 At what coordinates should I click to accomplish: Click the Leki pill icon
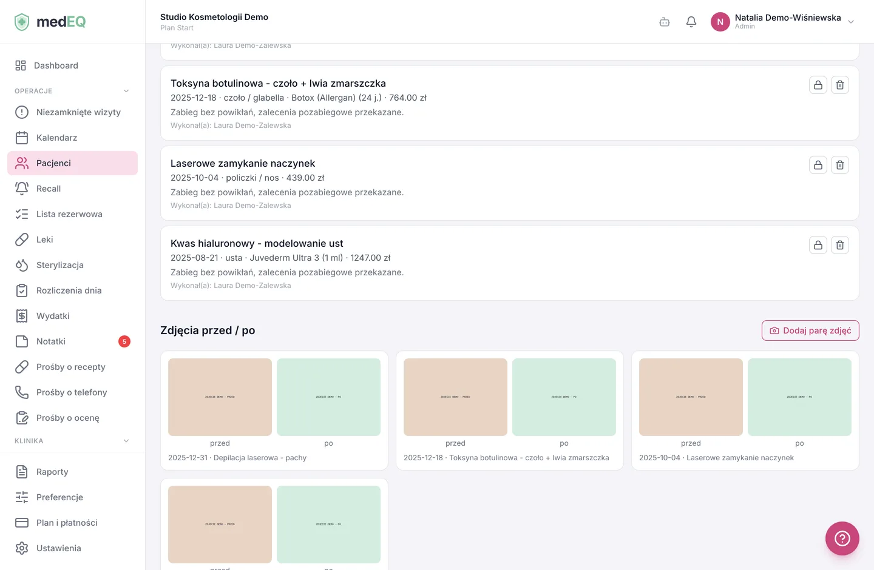coord(22,240)
